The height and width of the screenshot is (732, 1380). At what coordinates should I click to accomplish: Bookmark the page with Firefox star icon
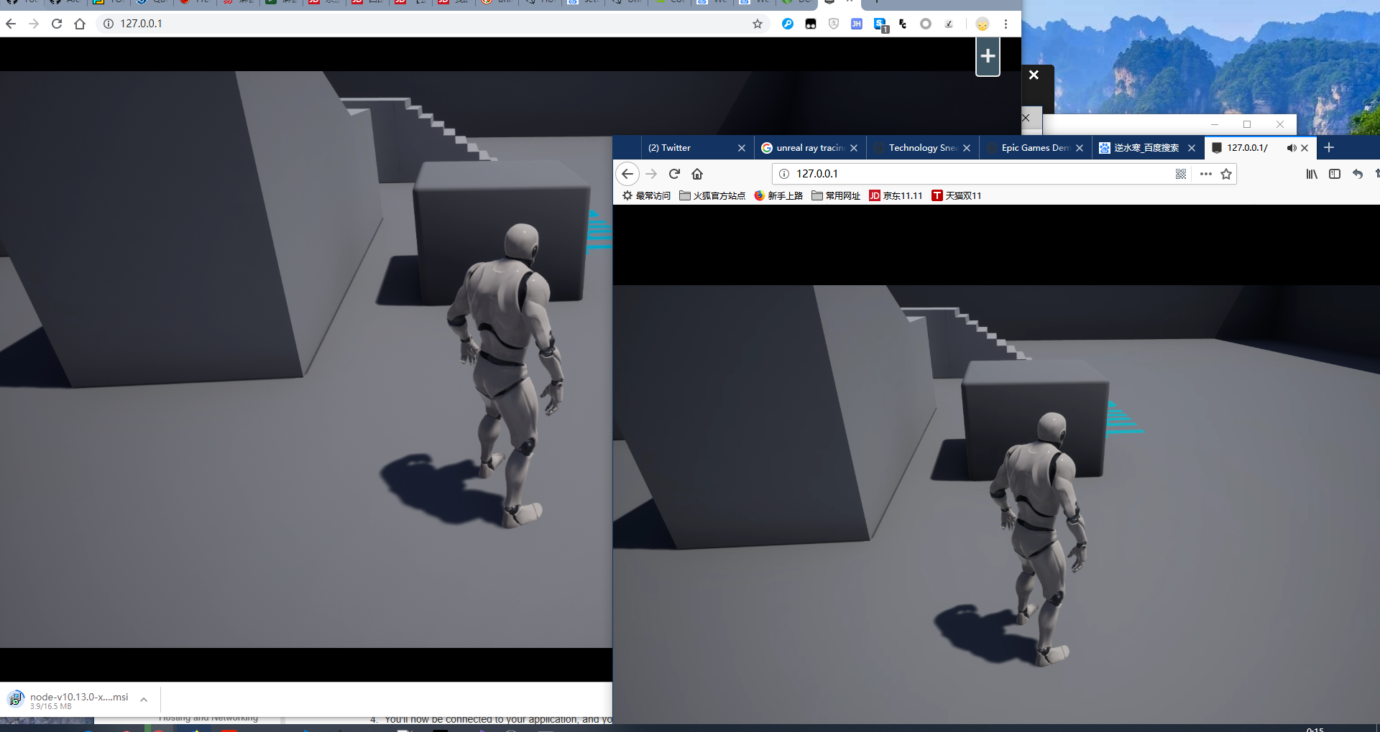pos(1227,174)
